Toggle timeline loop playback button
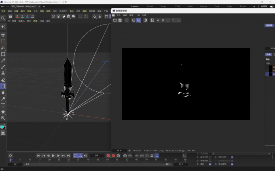This screenshot has width=275, height=171. [x=75, y=156]
